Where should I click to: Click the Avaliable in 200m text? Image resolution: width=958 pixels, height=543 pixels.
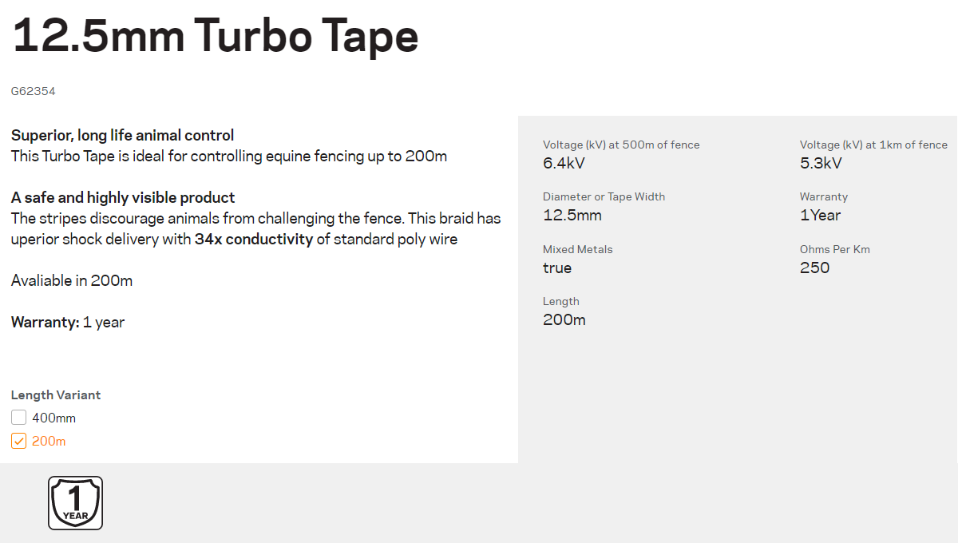click(x=72, y=280)
